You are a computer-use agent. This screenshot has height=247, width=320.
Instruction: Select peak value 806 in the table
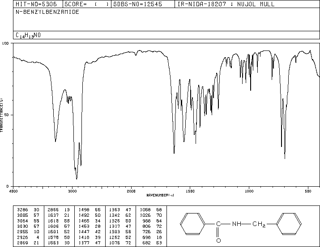coord(146,226)
